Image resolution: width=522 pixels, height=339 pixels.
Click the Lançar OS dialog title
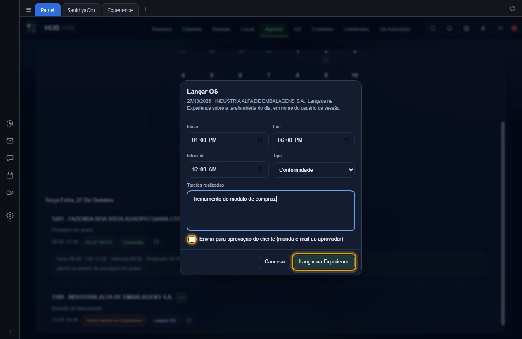tap(202, 92)
